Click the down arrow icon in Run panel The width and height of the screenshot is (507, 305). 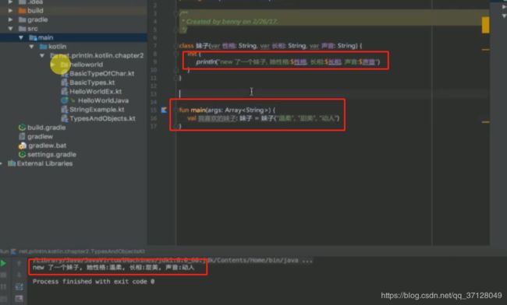[19, 275]
